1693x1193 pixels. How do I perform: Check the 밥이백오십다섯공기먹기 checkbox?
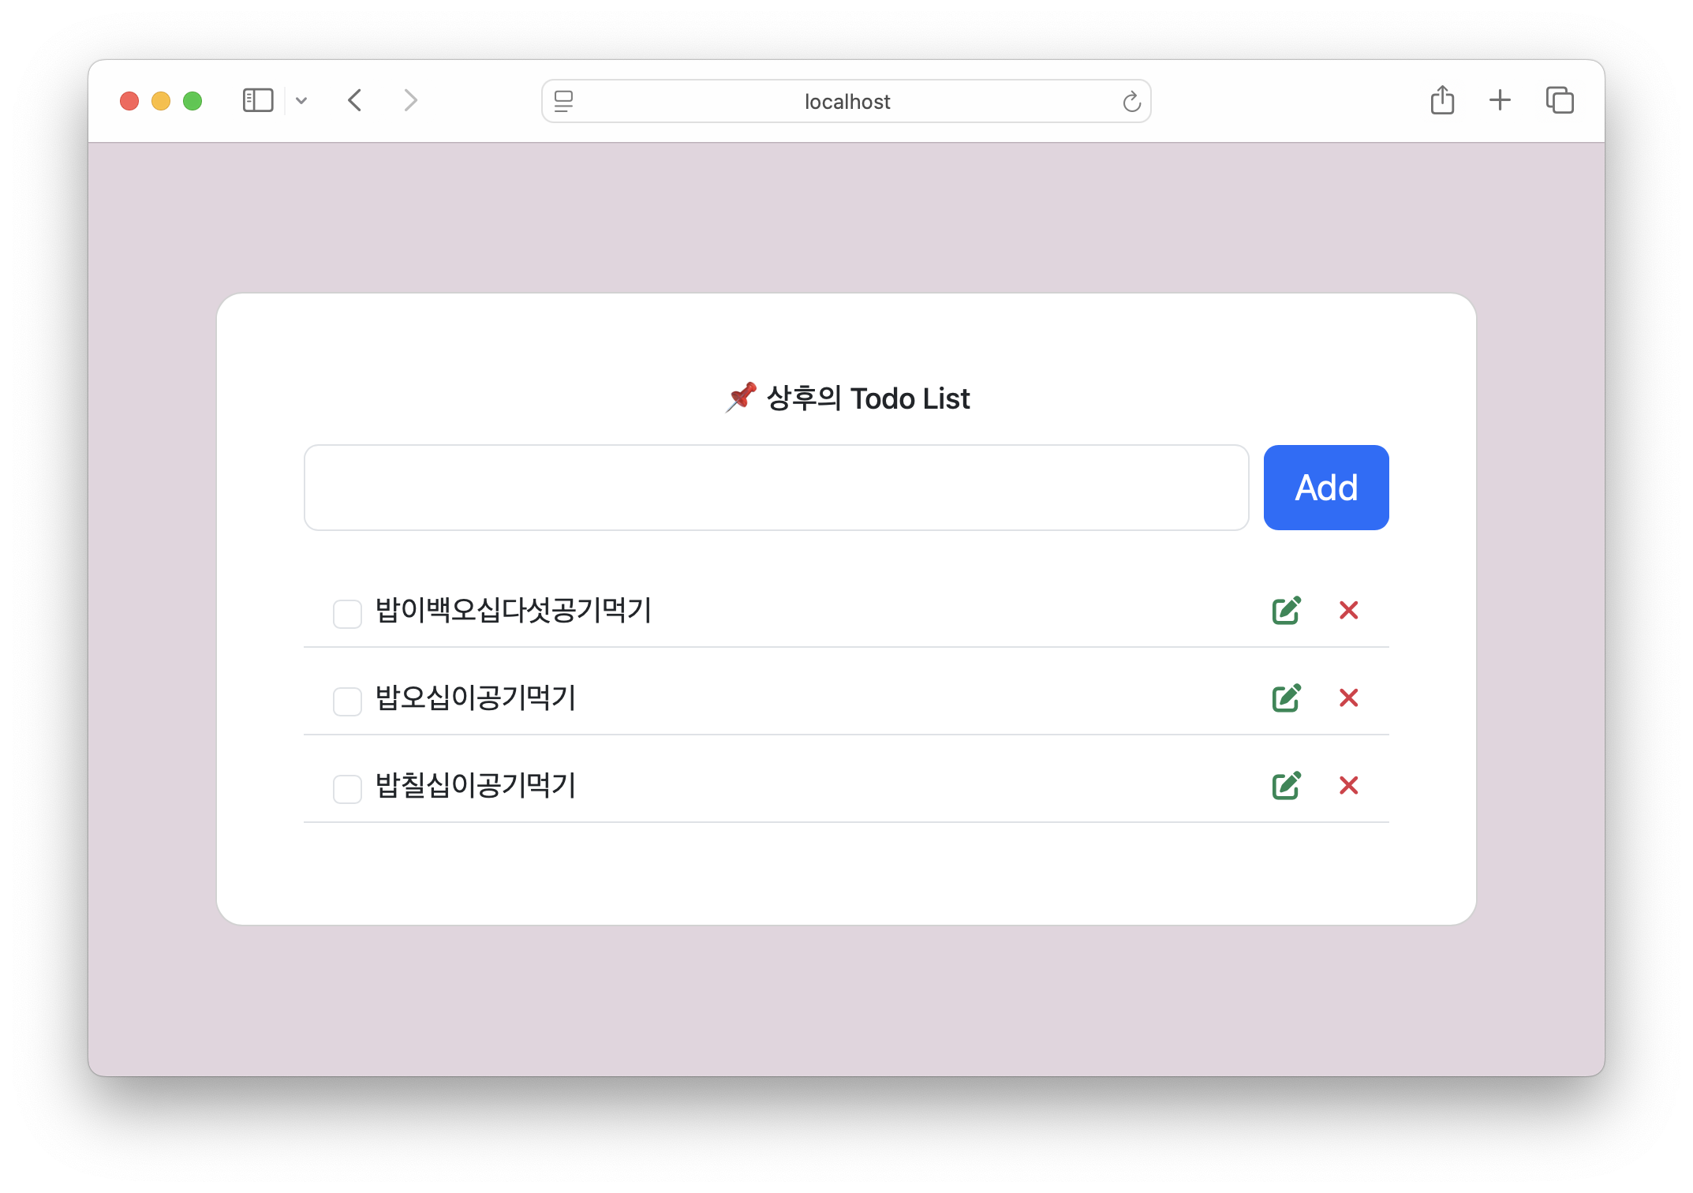[347, 613]
